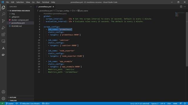Screen dimensions: 188x105
Task: Click the remote window status bar icon
Action: pyautogui.click(x=2, y=104)
